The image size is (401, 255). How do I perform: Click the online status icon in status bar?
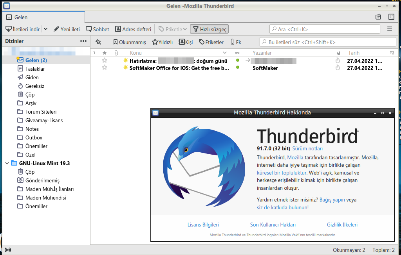click(x=8, y=250)
